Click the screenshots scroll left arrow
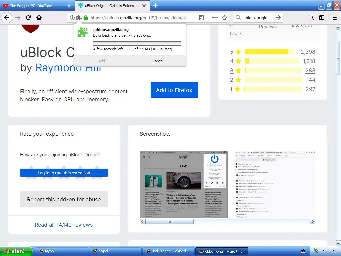 pyautogui.click(x=143, y=222)
